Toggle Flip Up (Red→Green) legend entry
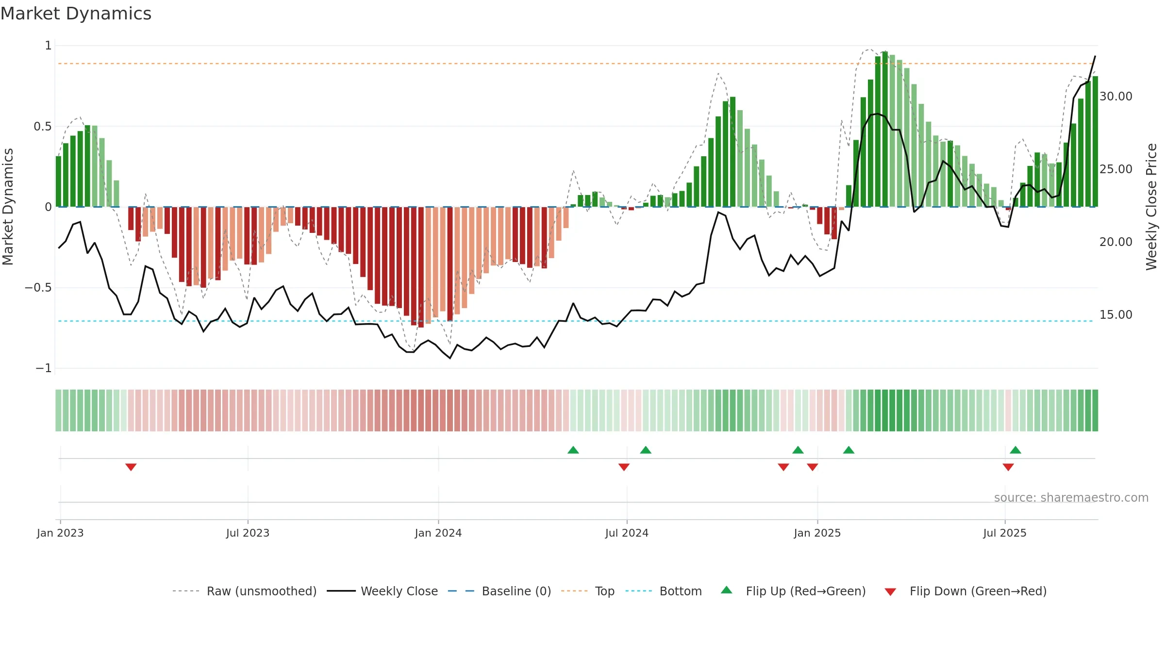 [x=793, y=591]
